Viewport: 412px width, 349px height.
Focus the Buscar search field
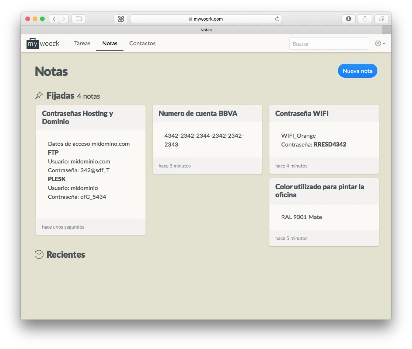click(x=329, y=43)
